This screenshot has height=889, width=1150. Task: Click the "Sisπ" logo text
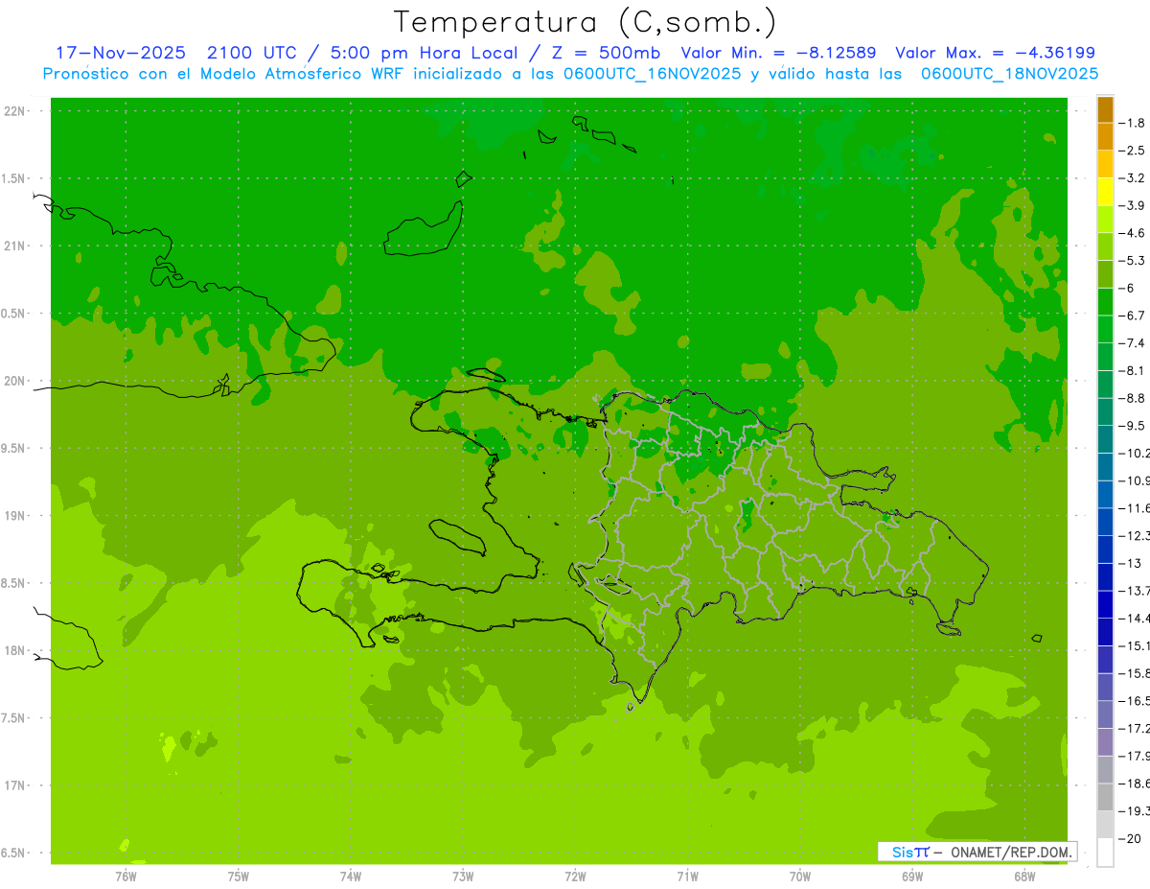point(910,852)
